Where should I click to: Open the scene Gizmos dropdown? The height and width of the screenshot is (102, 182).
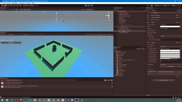pos(90,10)
